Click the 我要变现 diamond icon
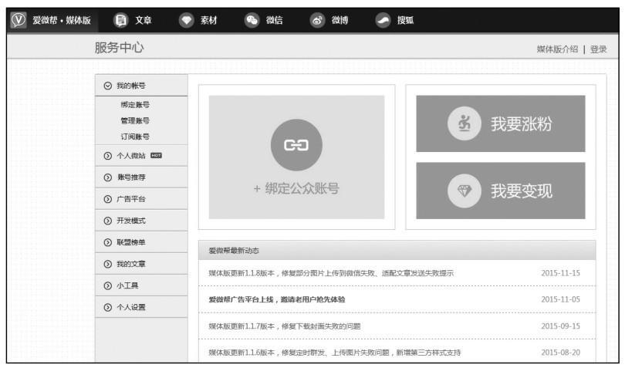 point(465,191)
